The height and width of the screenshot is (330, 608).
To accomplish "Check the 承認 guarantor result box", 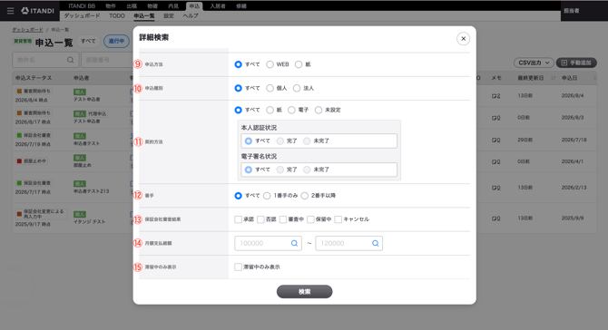I will pos(238,219).
